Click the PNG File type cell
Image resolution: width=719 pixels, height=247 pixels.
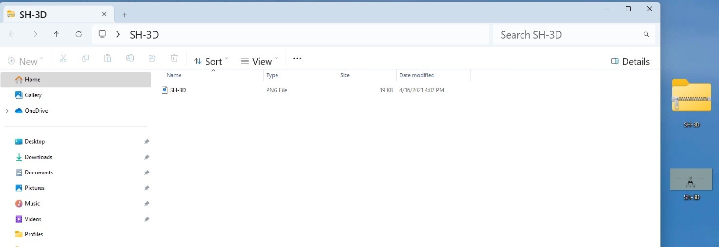point(277,90)
